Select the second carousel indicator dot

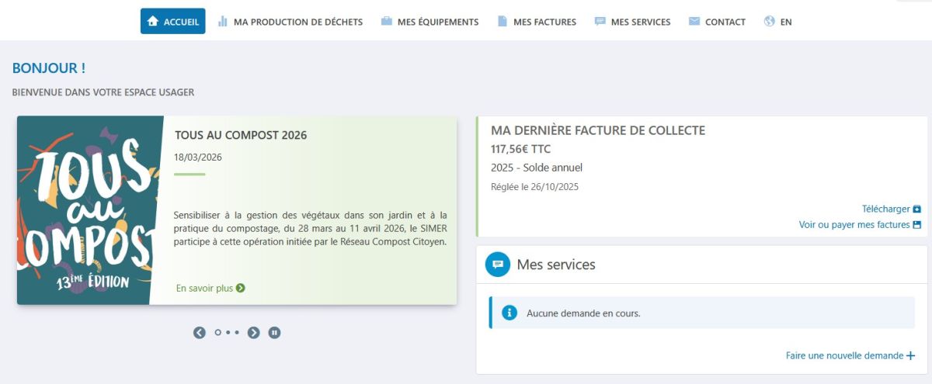click(x=228, y=333)
